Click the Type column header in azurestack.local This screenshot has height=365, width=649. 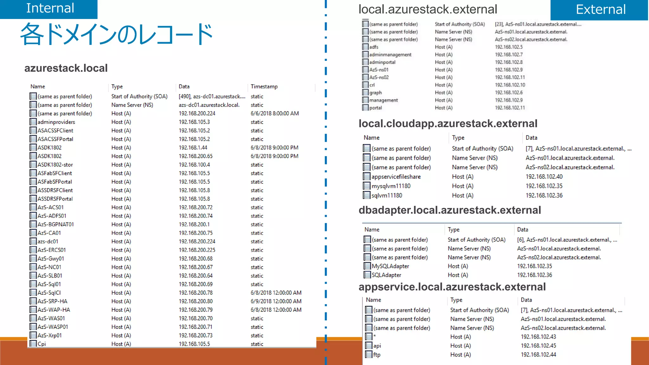point(117,86)
